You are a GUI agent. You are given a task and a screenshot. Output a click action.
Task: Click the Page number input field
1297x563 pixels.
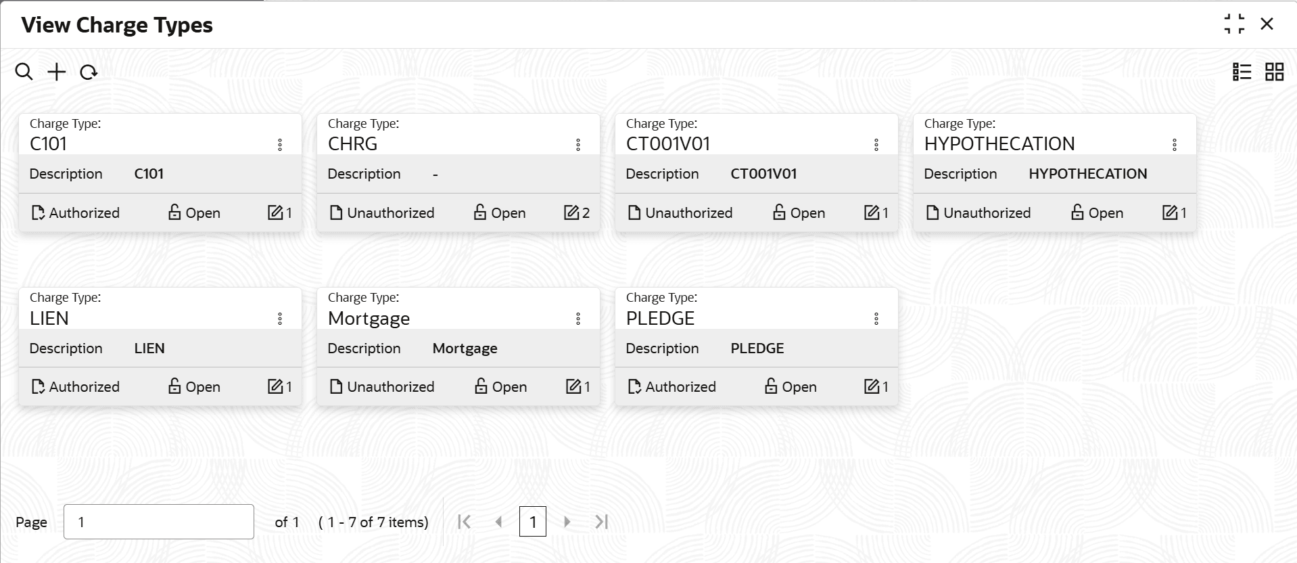(x=159, y=522)
